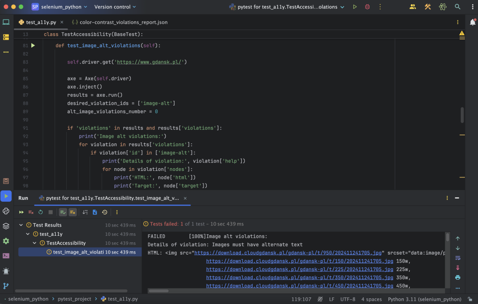Open Version control dropdown
The width and height of the screenshot is (478, 304).
[x=115, y=7]
